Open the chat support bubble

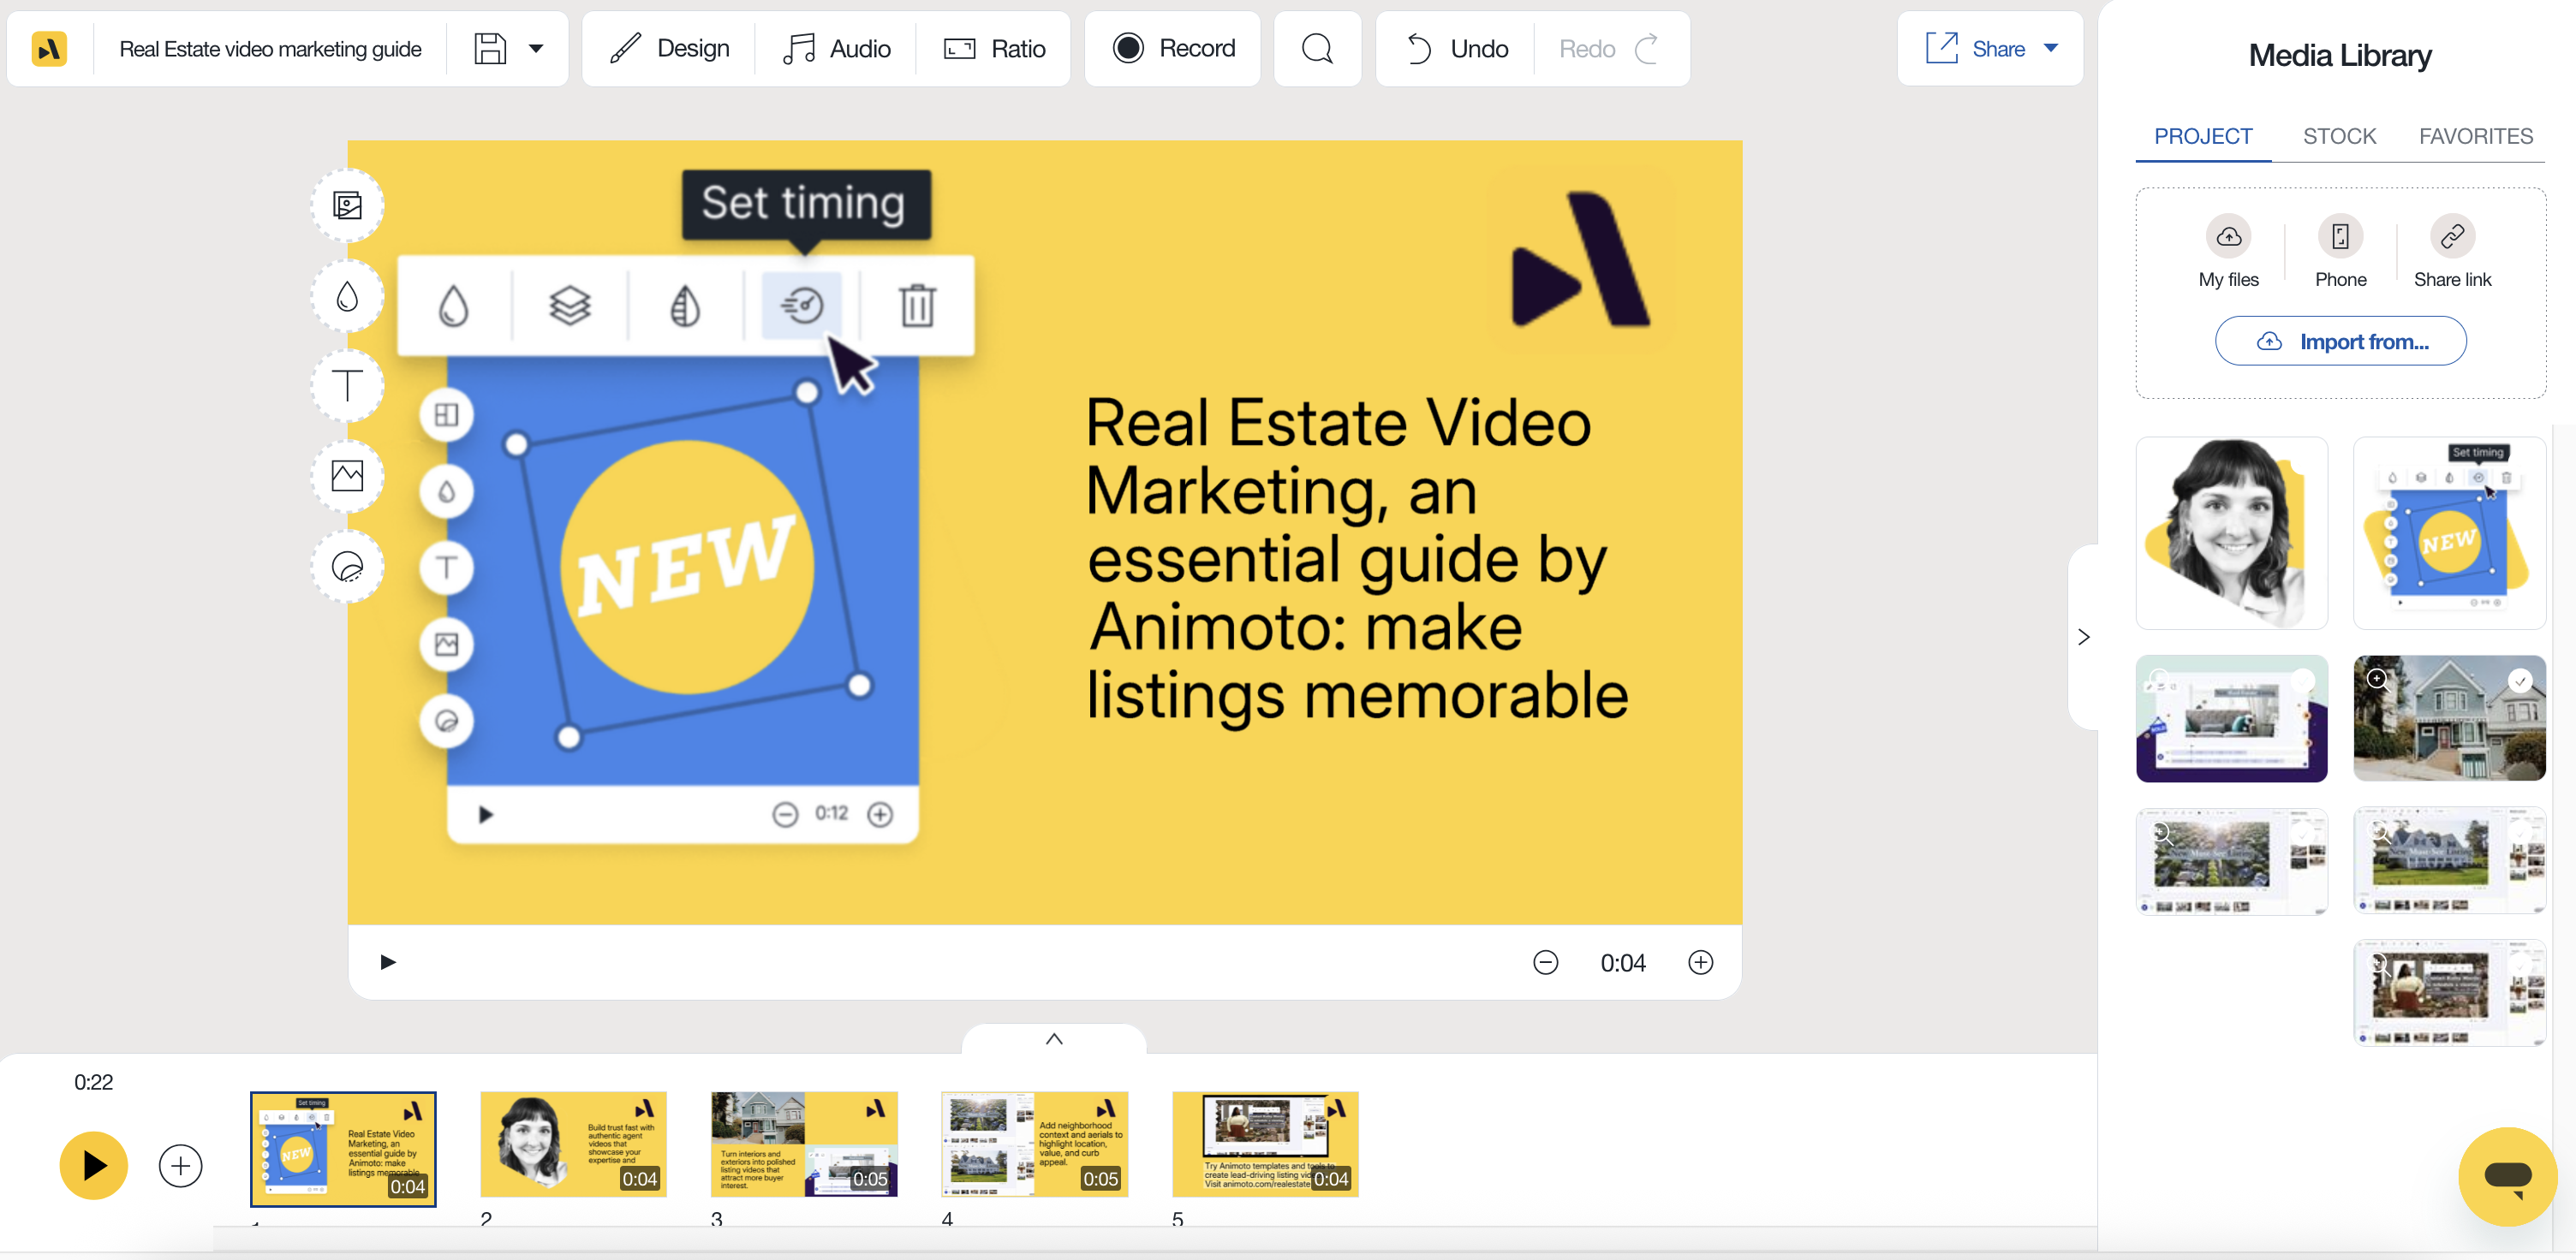click(x=2507, y=1176)
